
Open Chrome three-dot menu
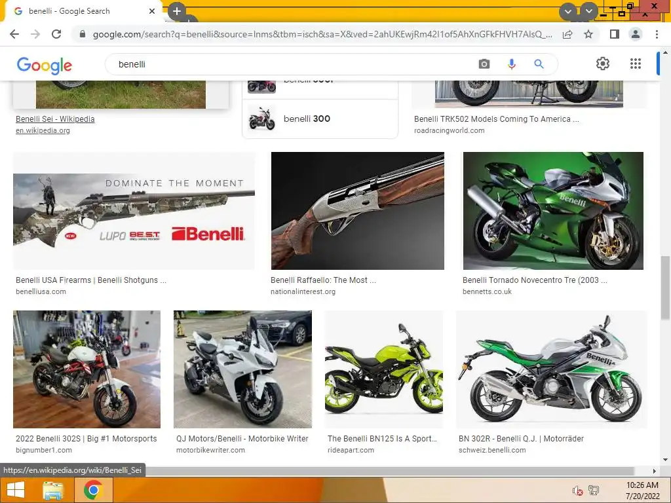[x=657, y=34]
